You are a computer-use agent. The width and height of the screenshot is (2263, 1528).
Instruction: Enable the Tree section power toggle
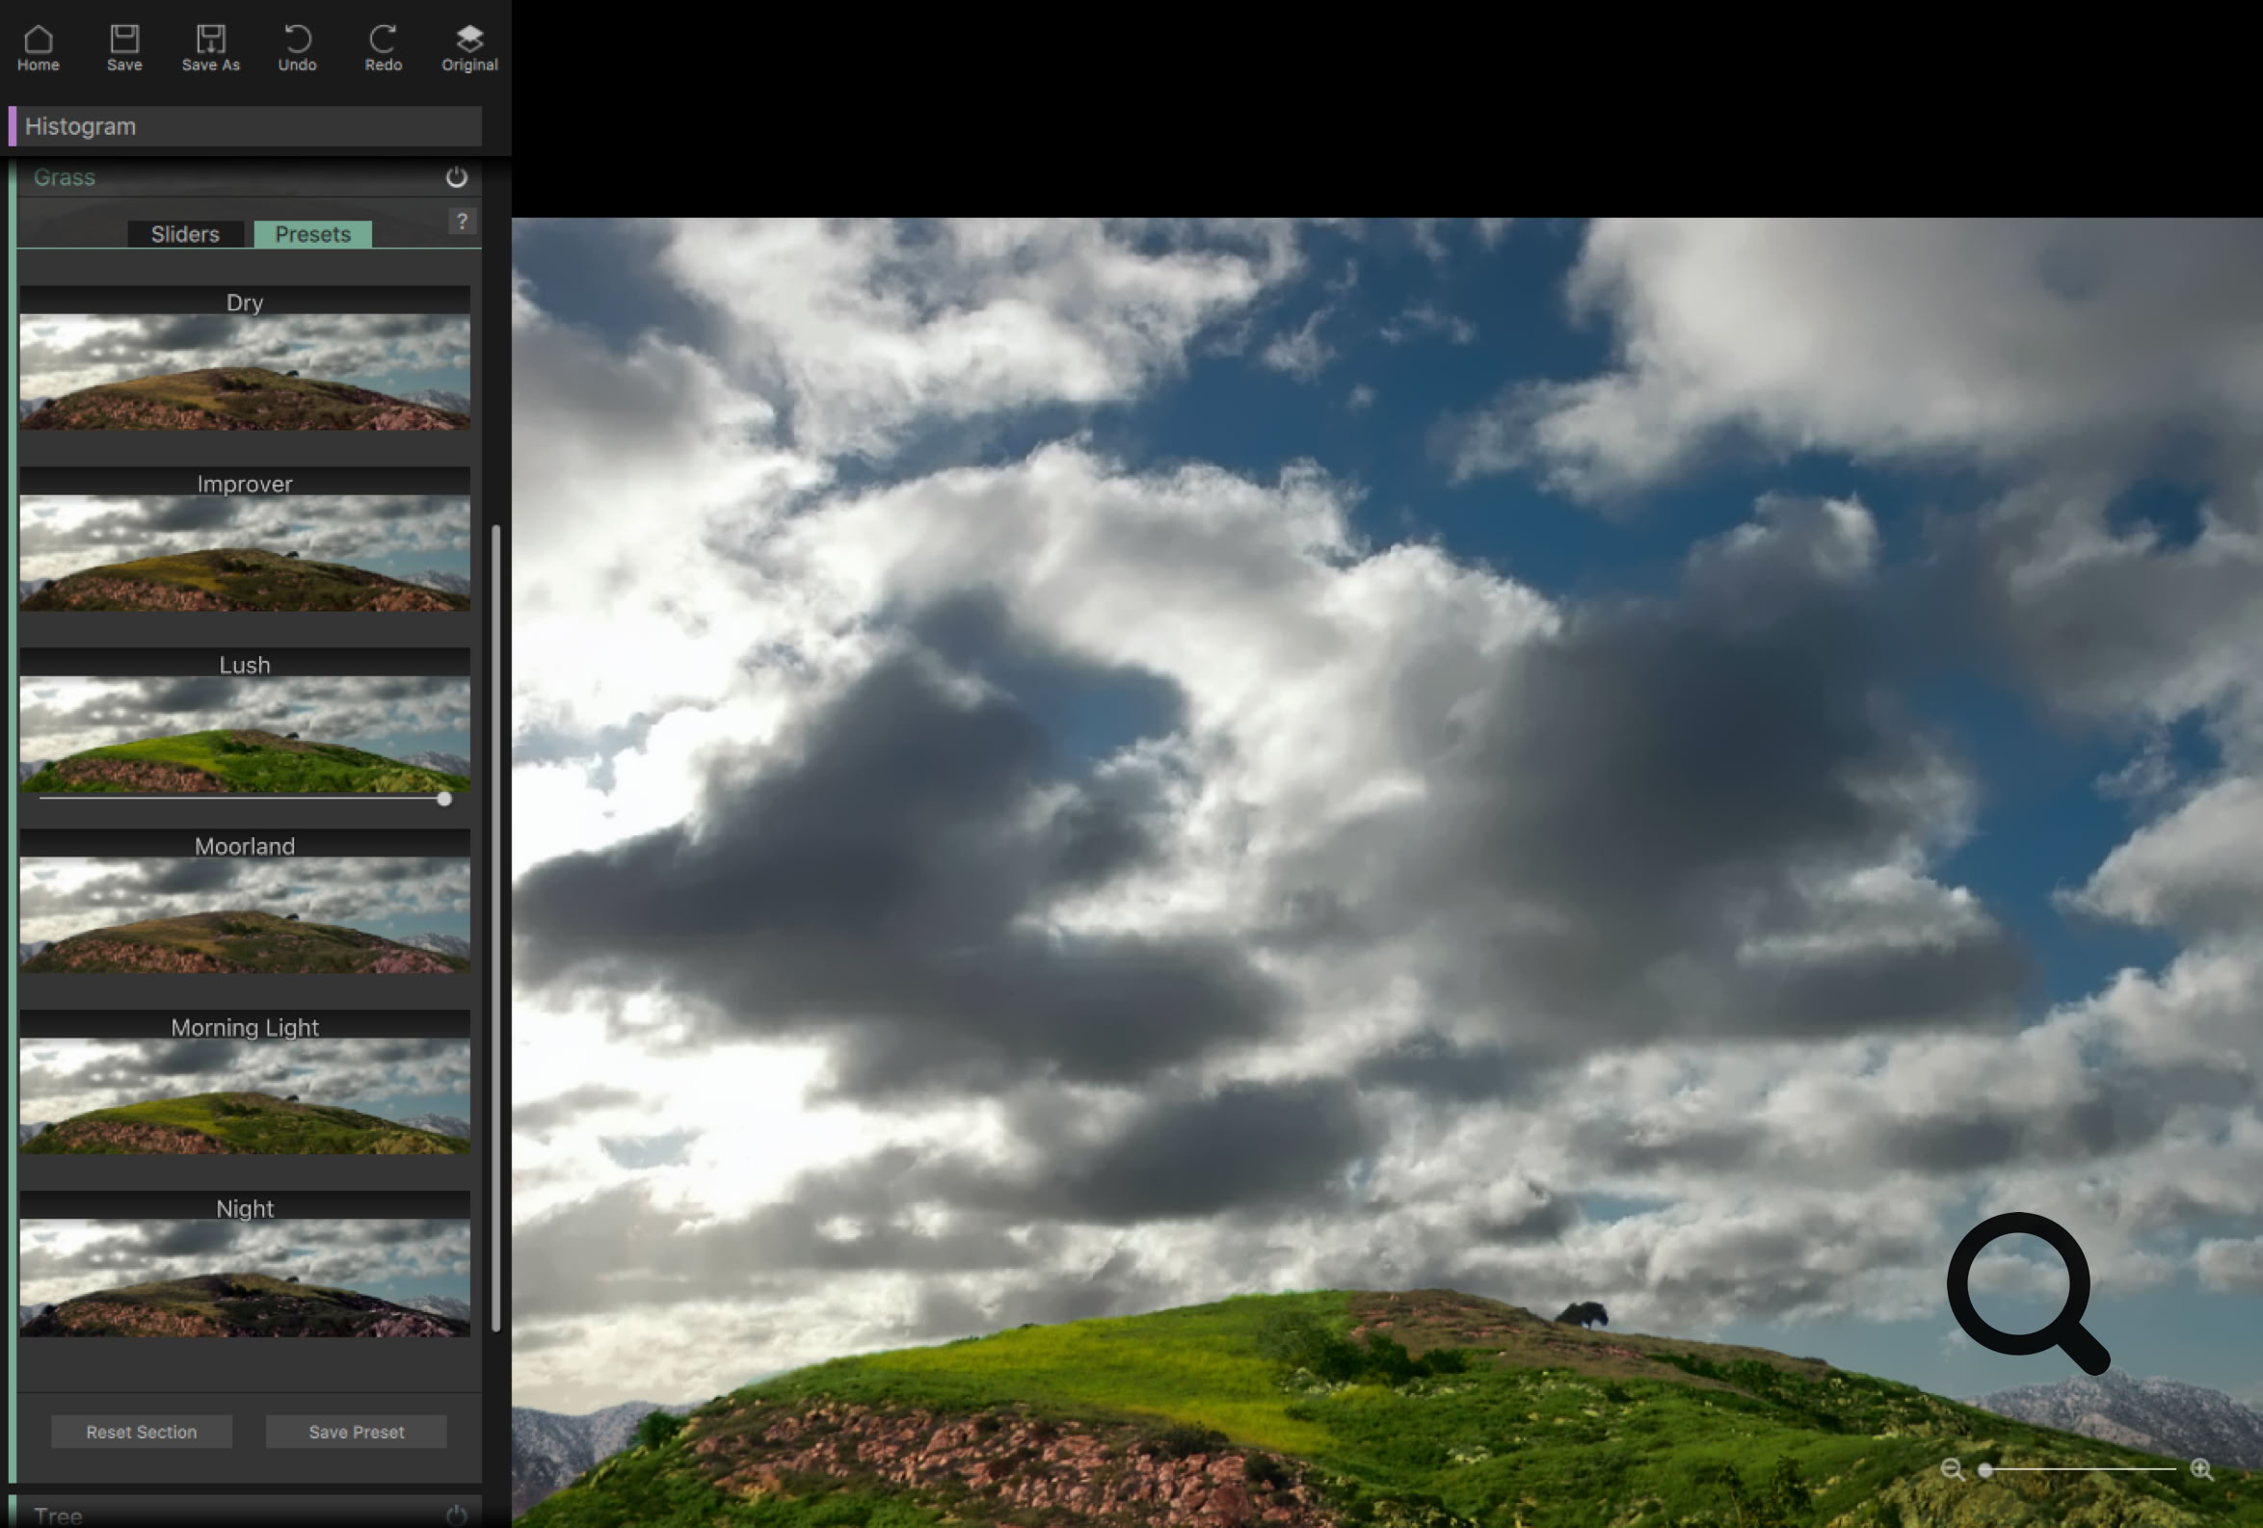(457, 1515)
